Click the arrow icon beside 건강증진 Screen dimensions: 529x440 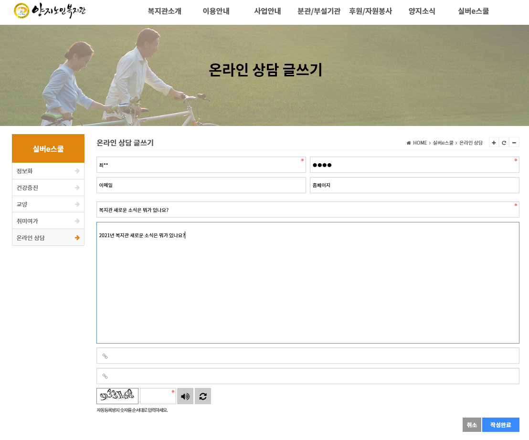(77, 188)
